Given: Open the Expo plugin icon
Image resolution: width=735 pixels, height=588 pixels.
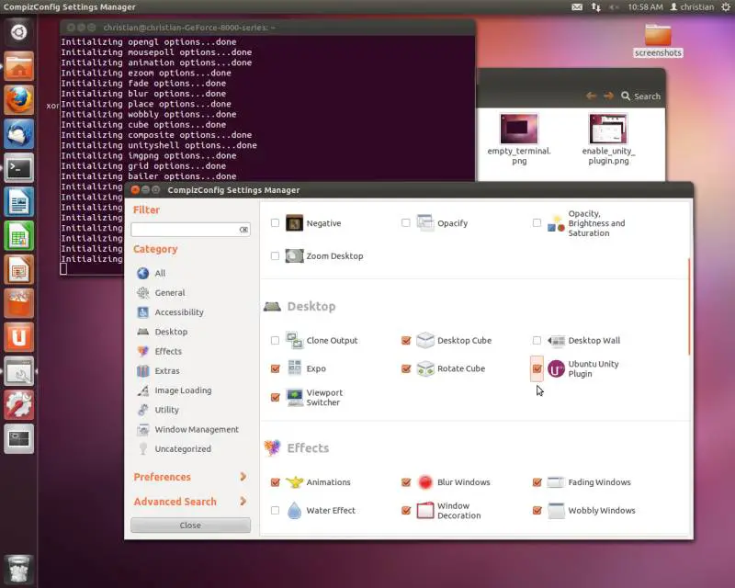Looking at the screenshot, I should pos(294,368).
